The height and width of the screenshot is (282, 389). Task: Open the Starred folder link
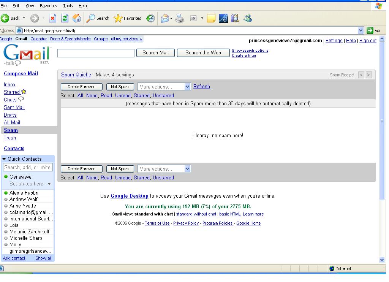12,92
